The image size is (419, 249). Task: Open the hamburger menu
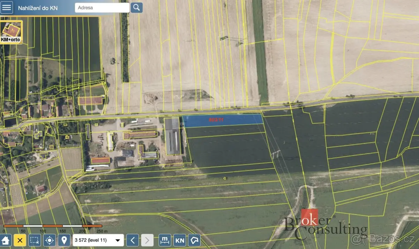[x=7, y=7]
